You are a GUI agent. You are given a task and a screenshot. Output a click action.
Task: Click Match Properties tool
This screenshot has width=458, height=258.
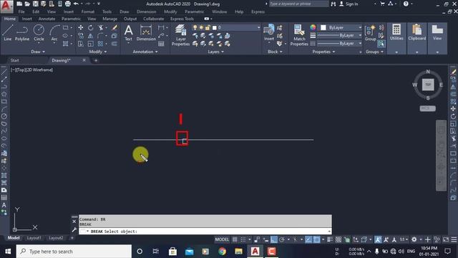point(299,35)
